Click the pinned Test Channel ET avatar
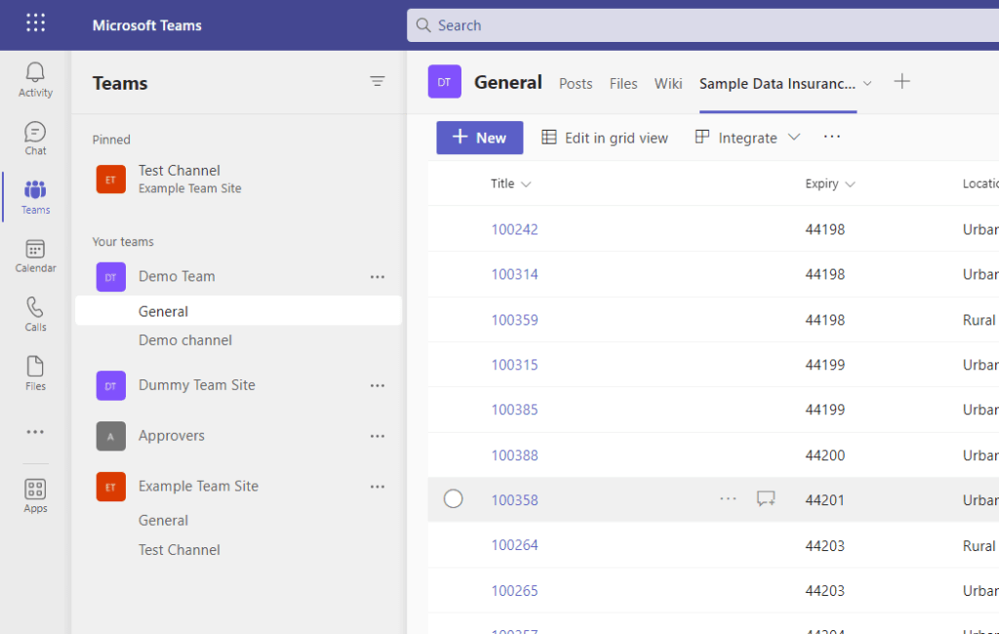Image resolution: width=999 pixels, height=634 pixels. point(111,179)
